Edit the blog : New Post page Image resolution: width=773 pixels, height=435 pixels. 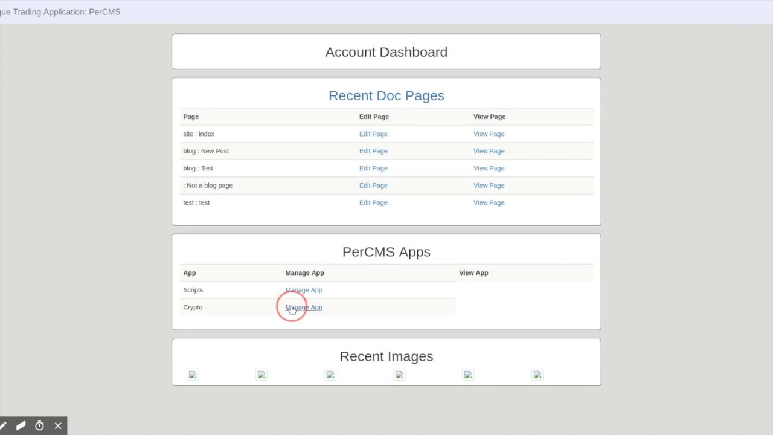click(373, 151)
